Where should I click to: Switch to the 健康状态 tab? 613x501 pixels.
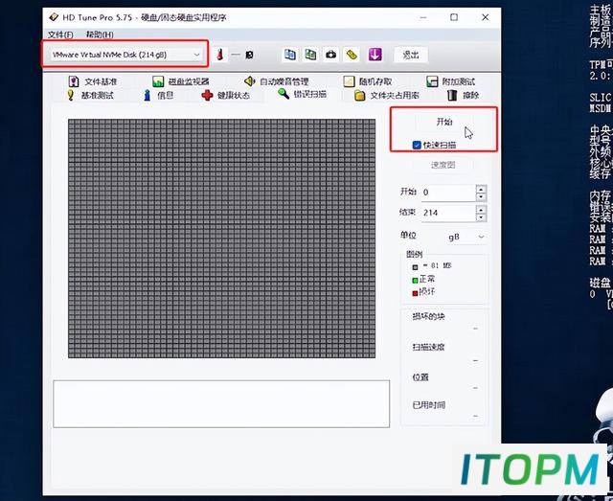click(x=225, y=95)
